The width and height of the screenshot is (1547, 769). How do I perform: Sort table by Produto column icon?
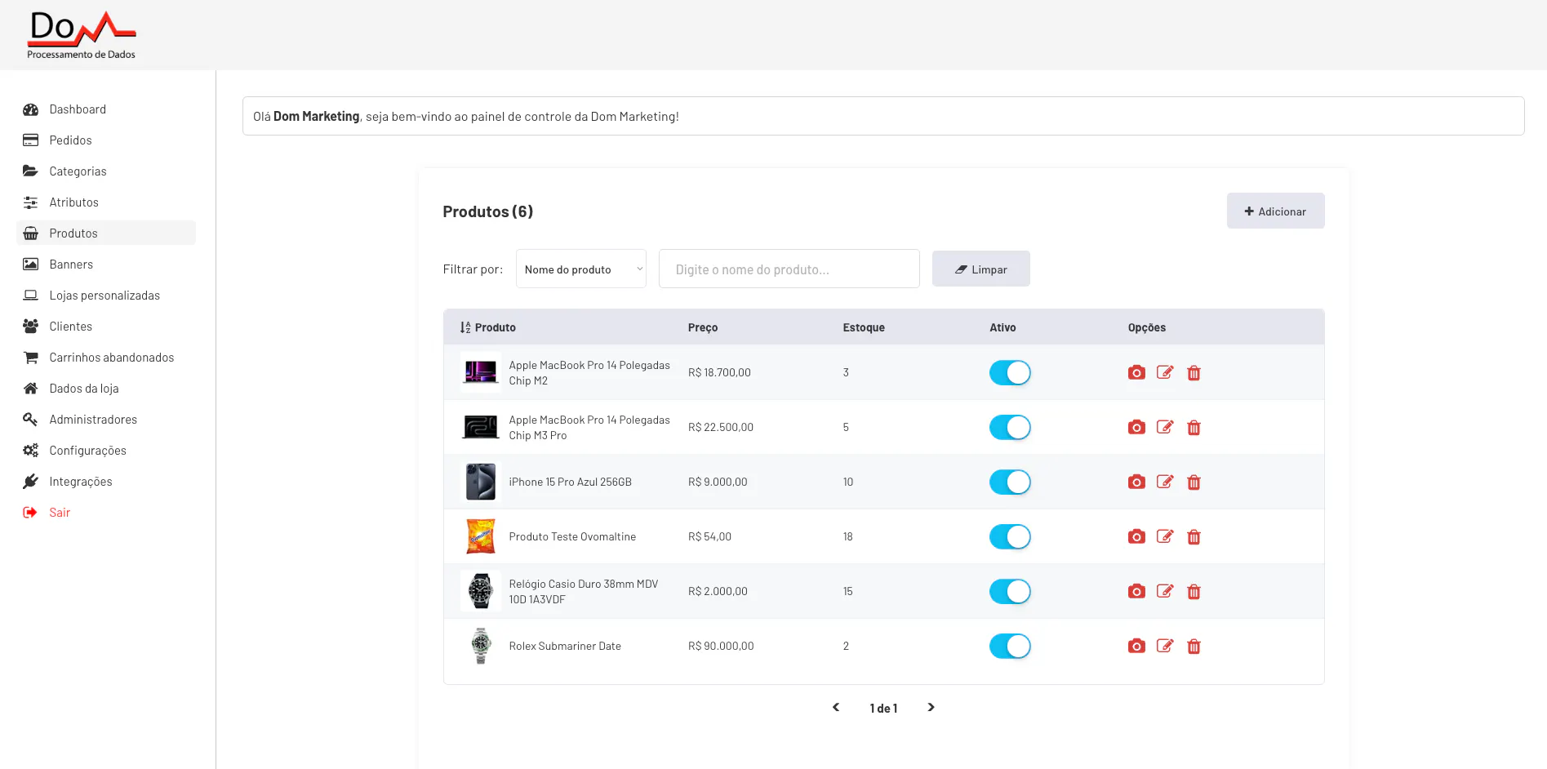(x=465, y=327)
